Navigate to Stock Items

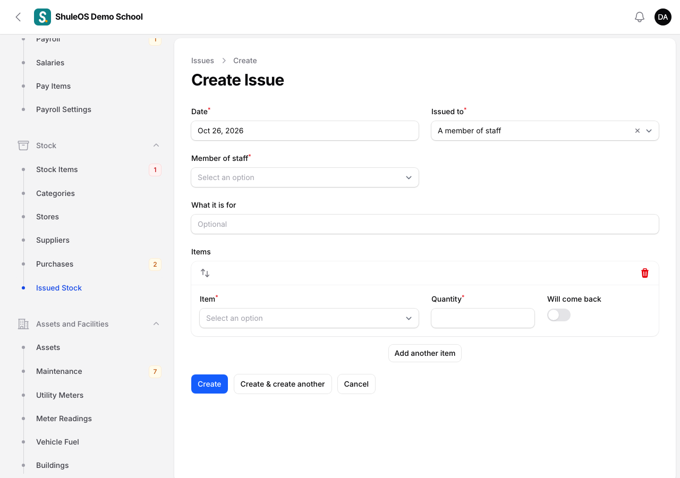pos(57,169)
